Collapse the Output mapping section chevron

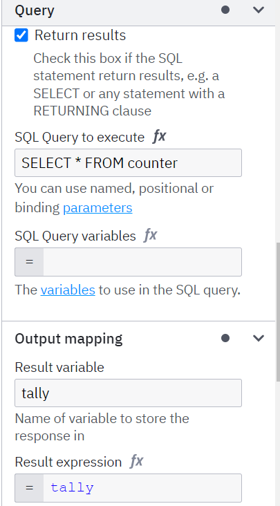[x=259, y=338]
